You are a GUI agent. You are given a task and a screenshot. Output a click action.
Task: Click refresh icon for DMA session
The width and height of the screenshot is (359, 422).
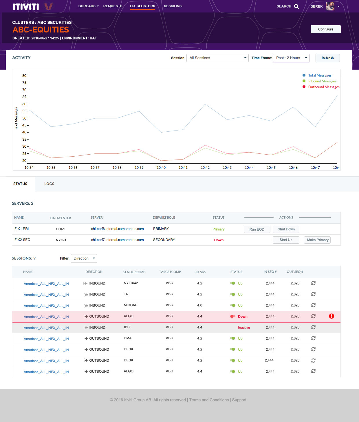pyautogui.click(x=313, y=338)
